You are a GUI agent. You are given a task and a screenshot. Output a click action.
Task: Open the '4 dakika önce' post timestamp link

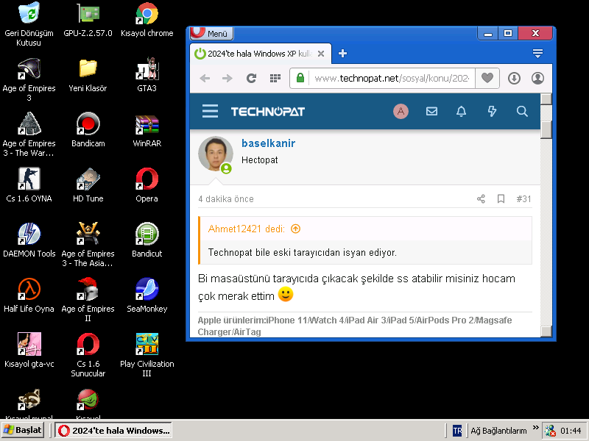(226, 199)
